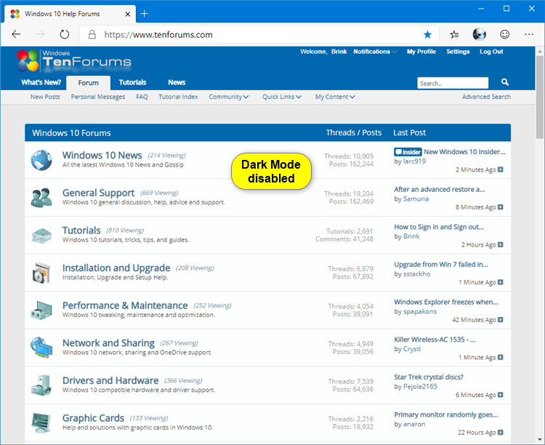Open the Edge Settings and more menu
Image resolution: width=545 pixels, height=445 pixels.
(x=529, y=34)
